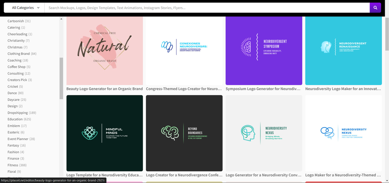The width and height of the screenshot is (389, 183).
Task: Select the Daycare category
Action: (x=17, y=100)
